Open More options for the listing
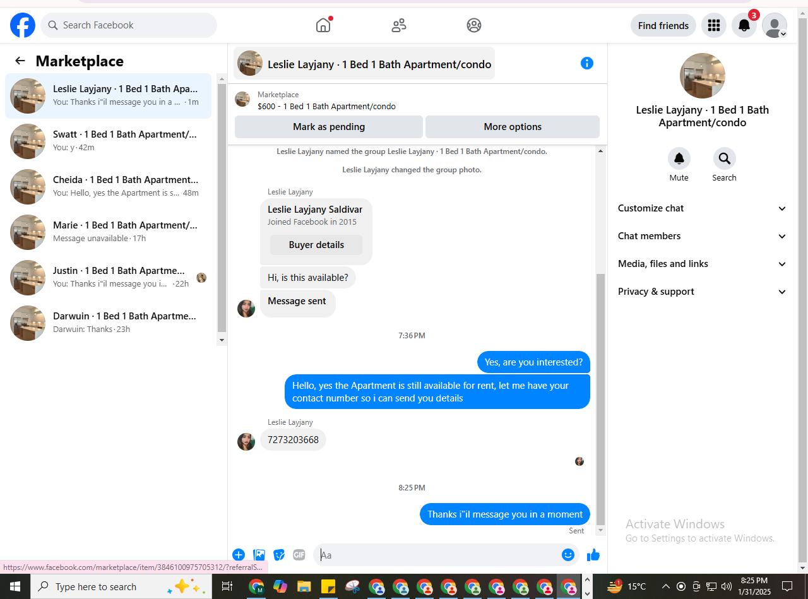The image size is (808, 599). coord(513,127)
